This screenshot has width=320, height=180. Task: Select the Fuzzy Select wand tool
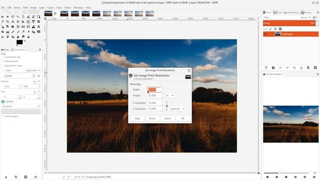coord(18,16)
